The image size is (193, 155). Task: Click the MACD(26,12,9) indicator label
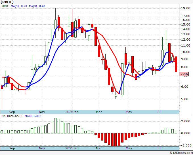point(11,116)
